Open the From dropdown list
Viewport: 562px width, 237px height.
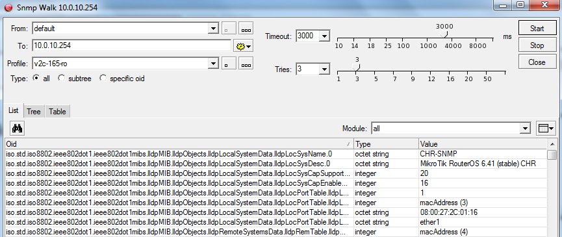point(213,29)
